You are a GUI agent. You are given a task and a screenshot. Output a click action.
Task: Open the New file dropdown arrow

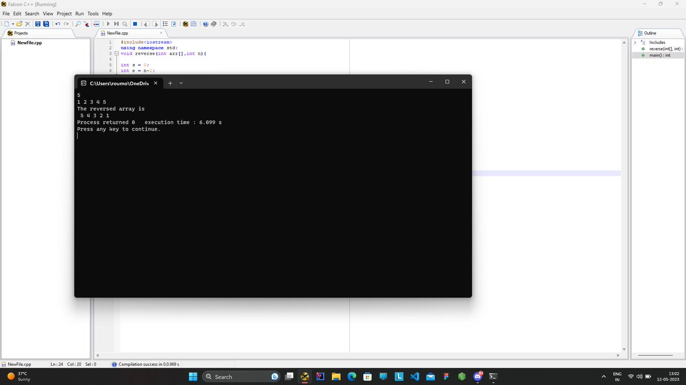pos(13,23)
